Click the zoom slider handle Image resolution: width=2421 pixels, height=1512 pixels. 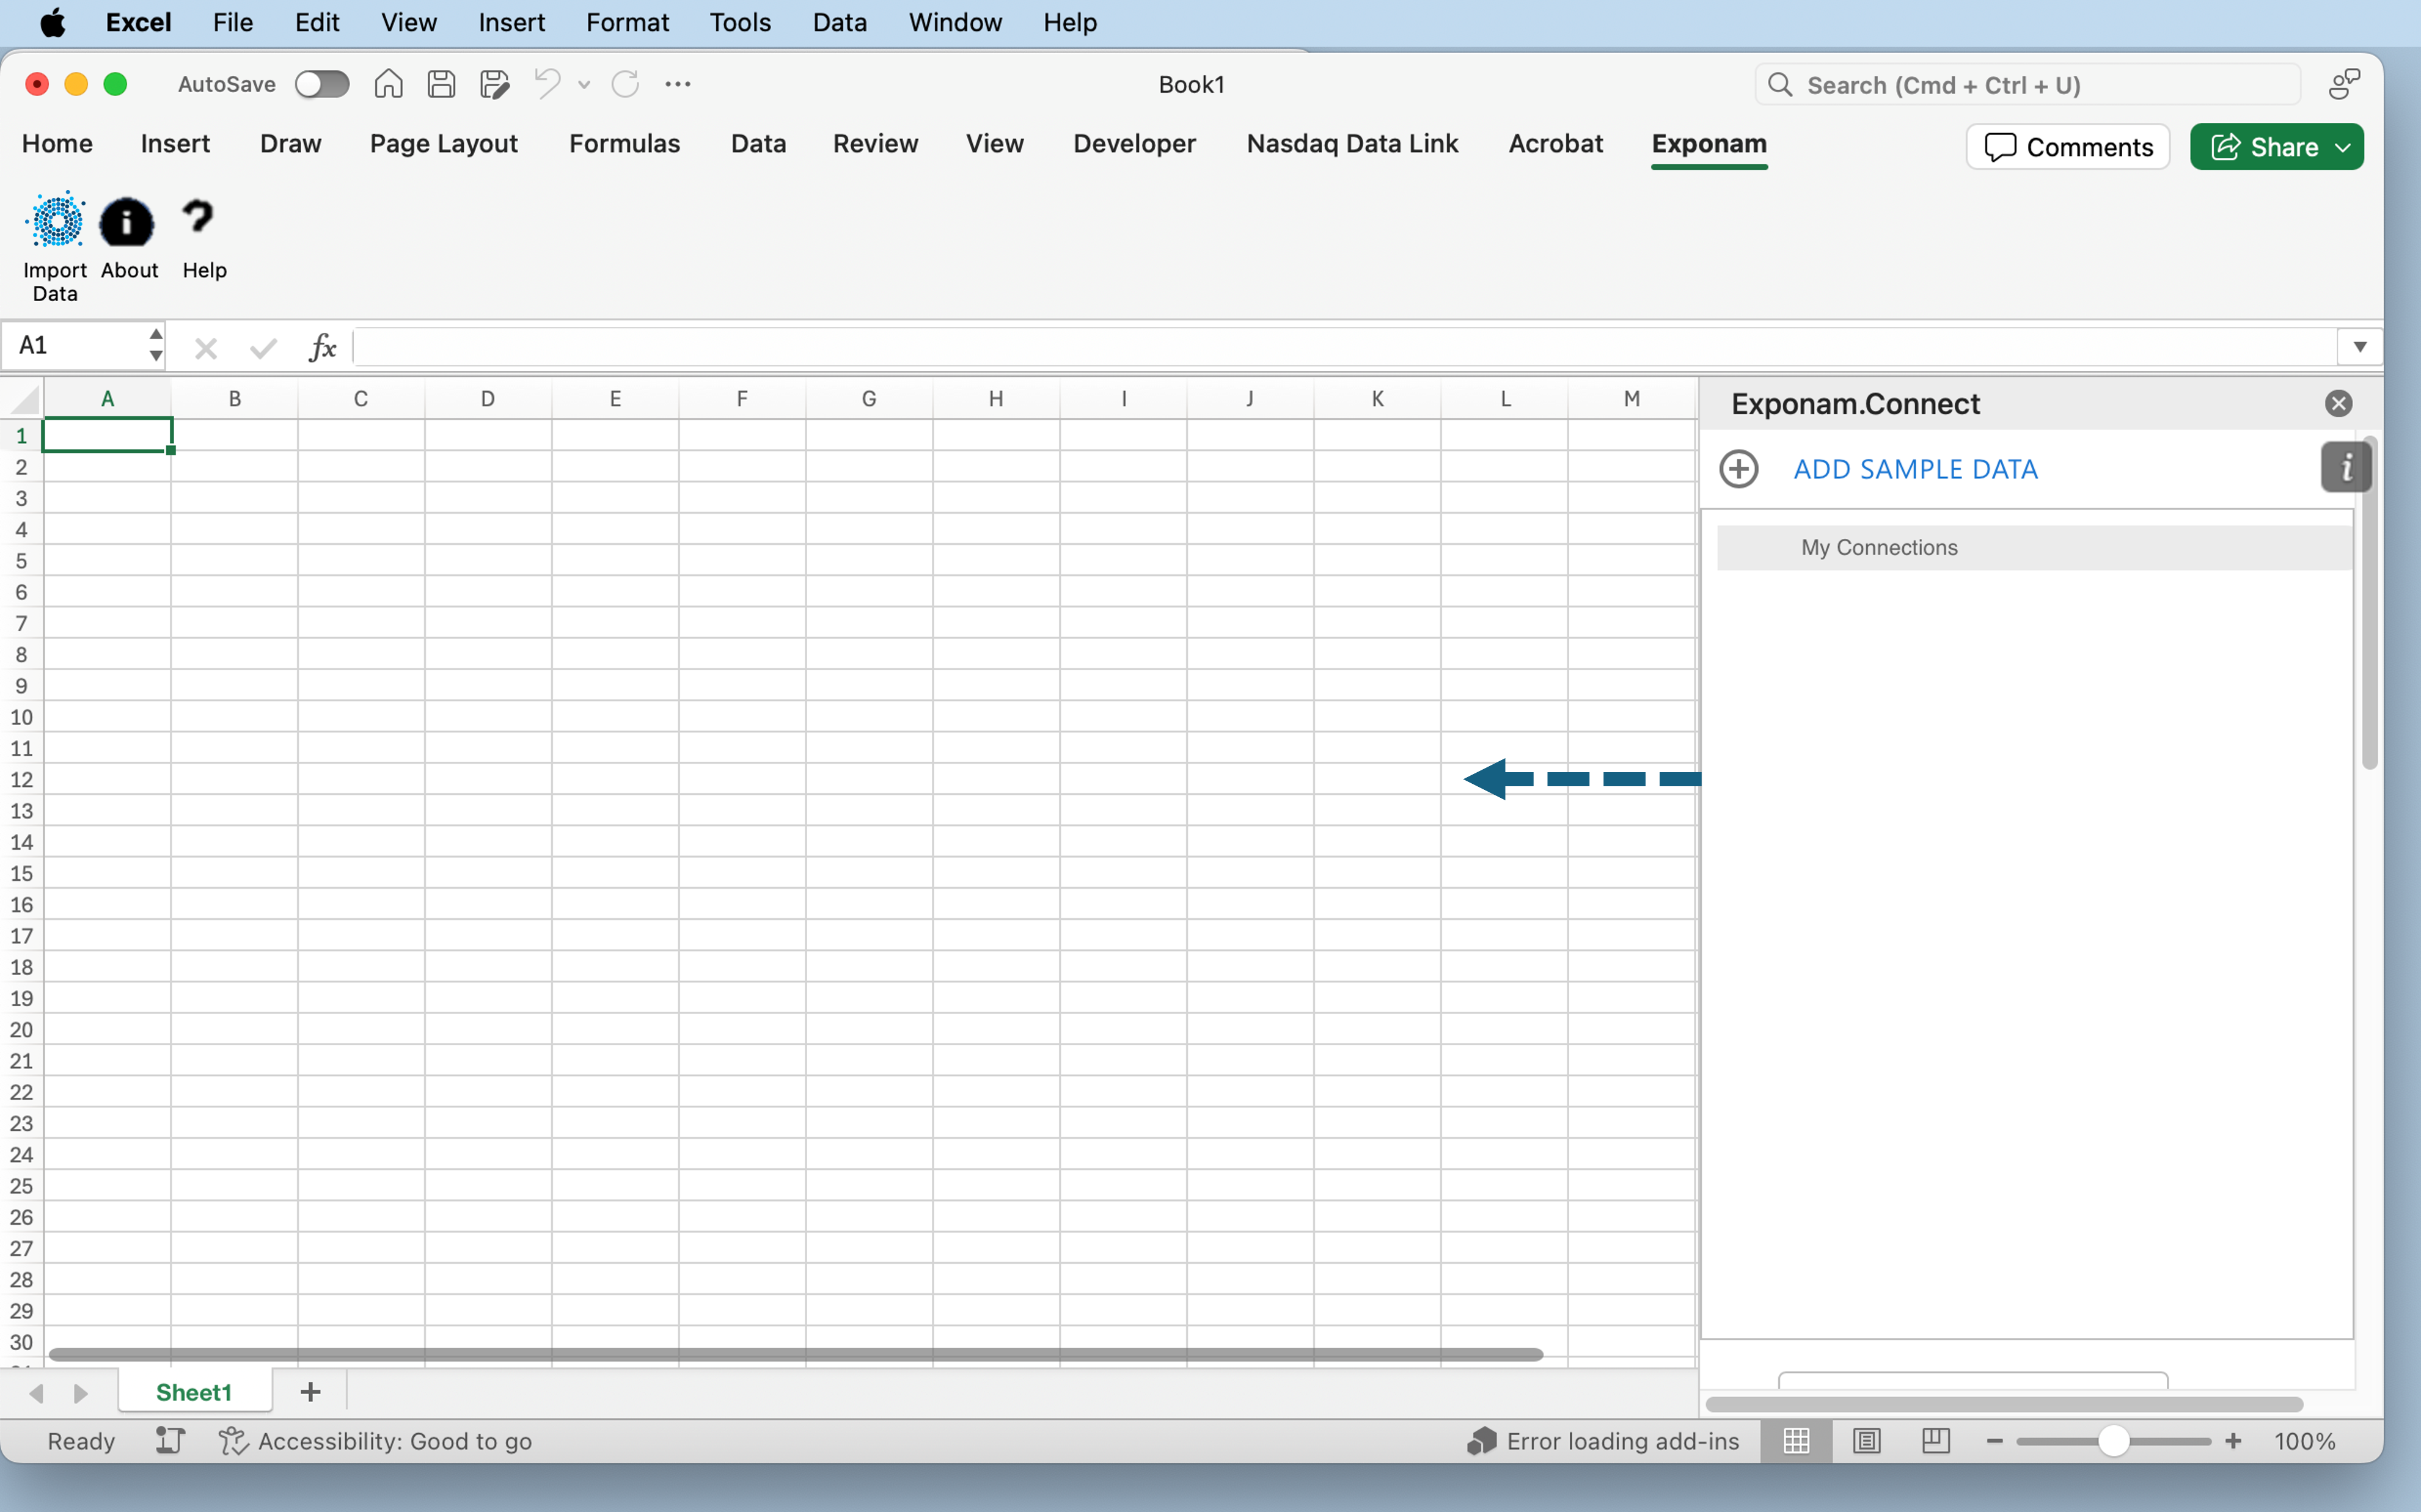click(x=2113, y=1441)
